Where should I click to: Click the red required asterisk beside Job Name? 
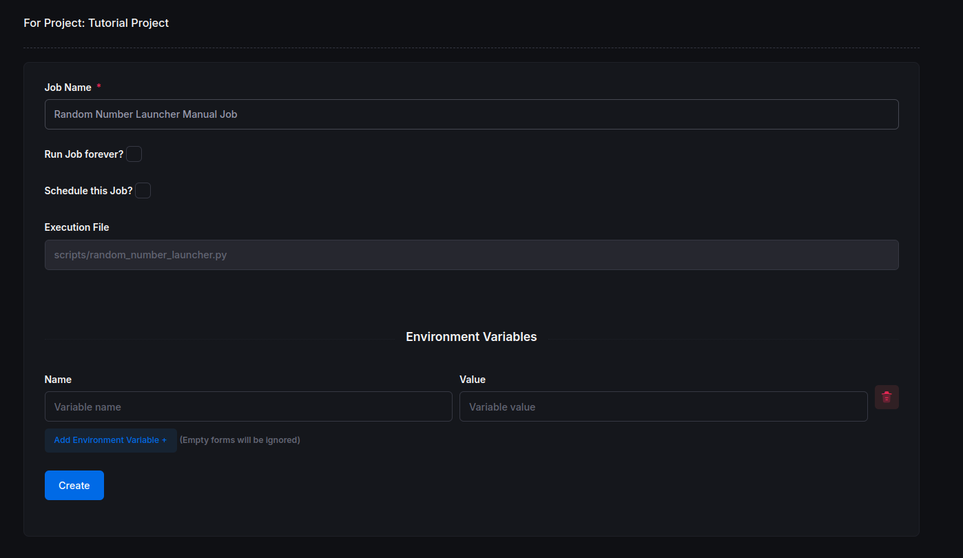tap(99, 87)
